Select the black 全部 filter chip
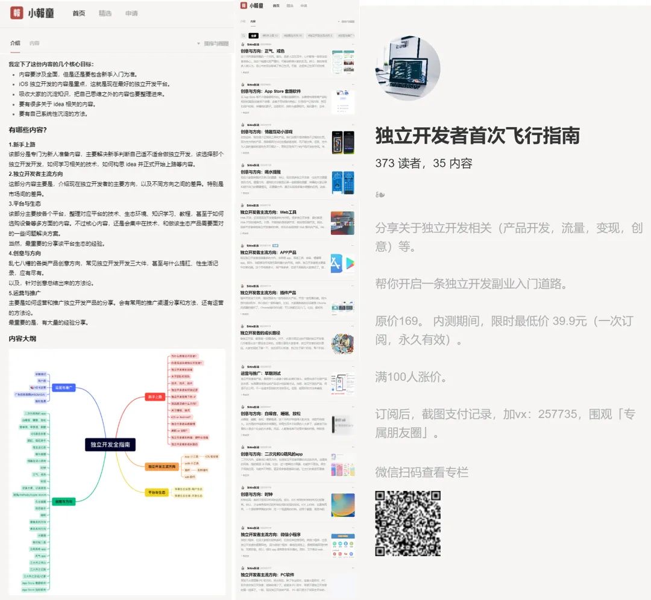This screenshot has height=600, width=651. click(254, 36)
